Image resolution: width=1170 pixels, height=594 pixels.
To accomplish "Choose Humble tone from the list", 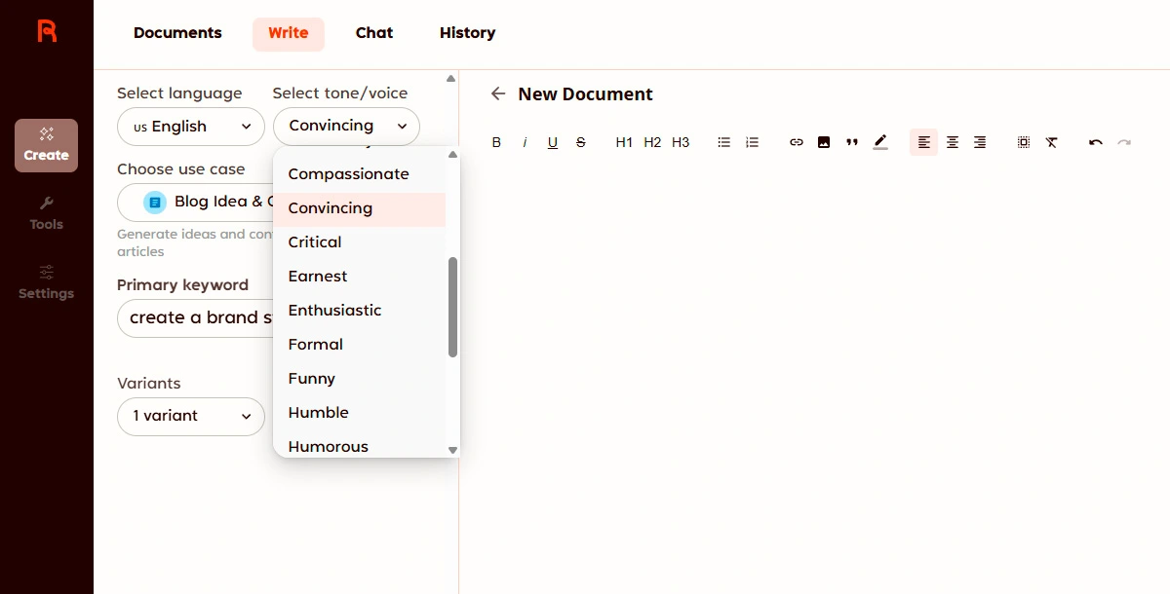I will 359,413.
